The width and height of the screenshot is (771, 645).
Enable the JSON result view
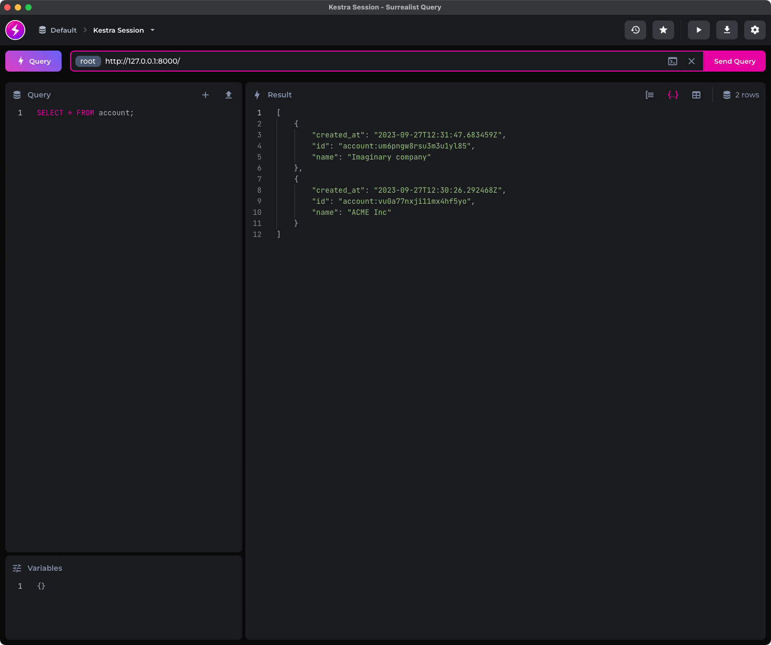(673, 95)
